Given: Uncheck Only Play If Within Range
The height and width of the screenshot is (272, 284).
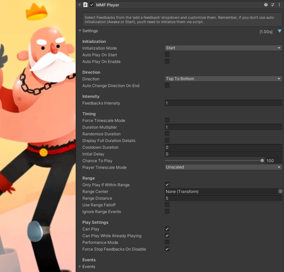Looking at the screenshot, I should tap(167, 185).
